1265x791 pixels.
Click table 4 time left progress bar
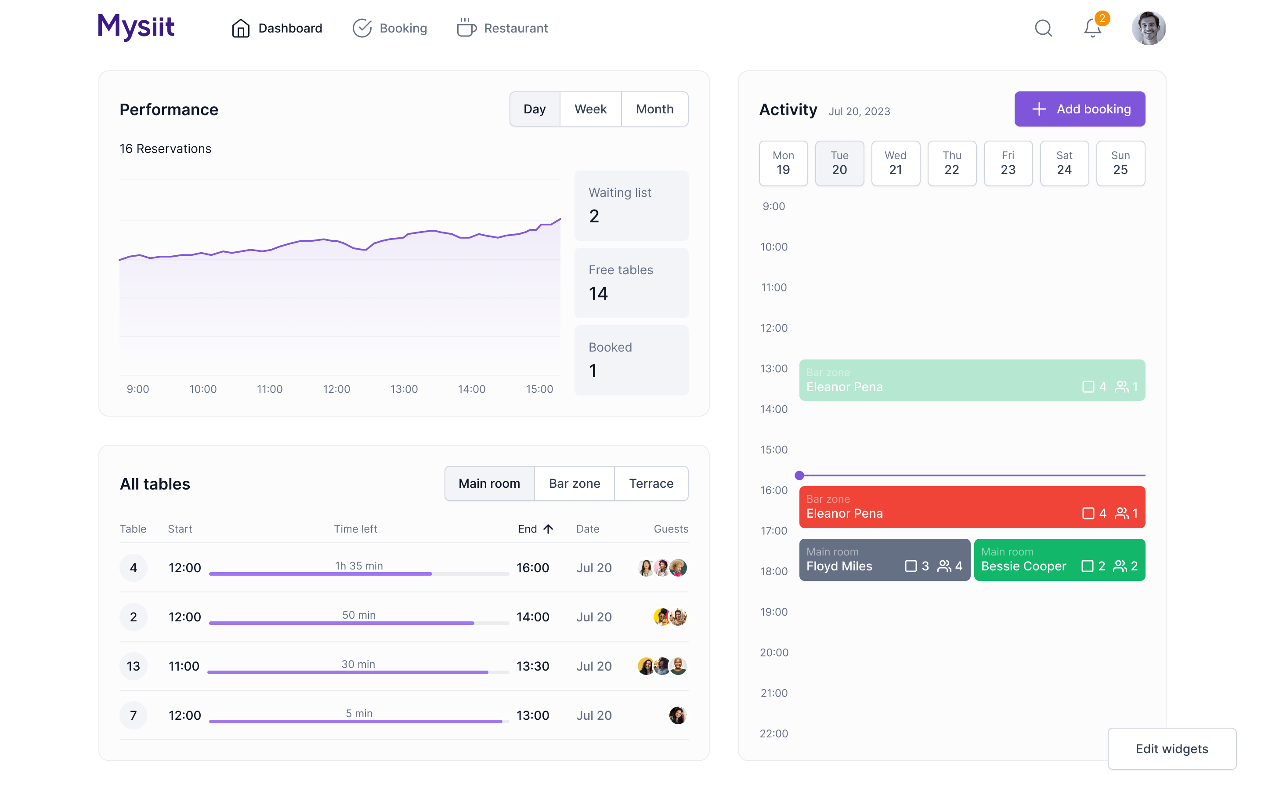pyautogui.click(x=358, y=573)
